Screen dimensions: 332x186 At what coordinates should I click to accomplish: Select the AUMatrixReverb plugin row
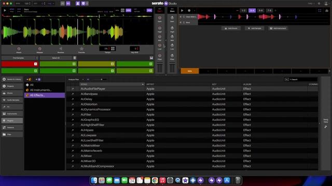192,151
